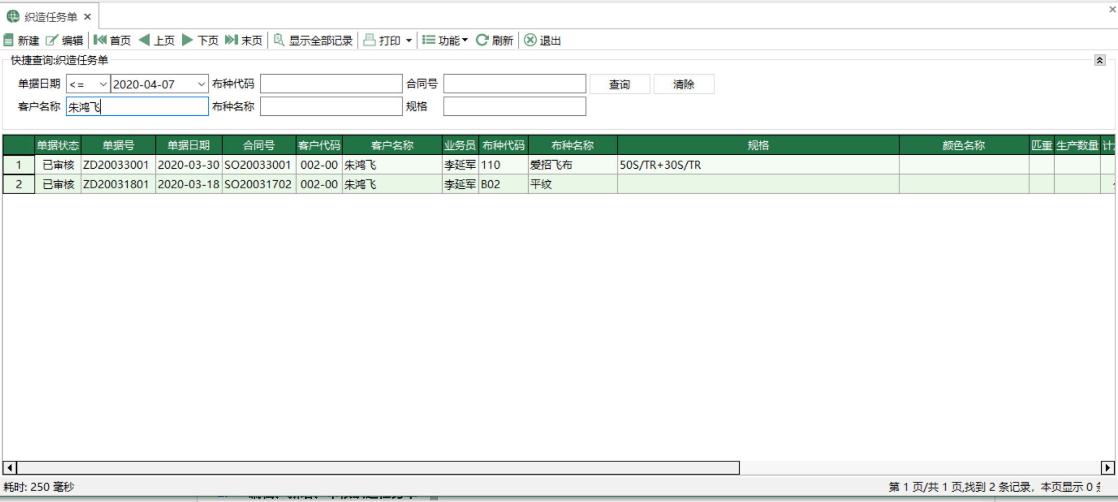This screenshot has width=1118, height=502.
Task: Click the 打印 print icon
Action: point(370,40)
